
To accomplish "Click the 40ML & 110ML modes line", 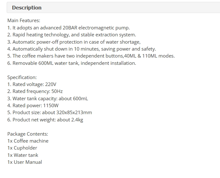I will pos(91,56).
